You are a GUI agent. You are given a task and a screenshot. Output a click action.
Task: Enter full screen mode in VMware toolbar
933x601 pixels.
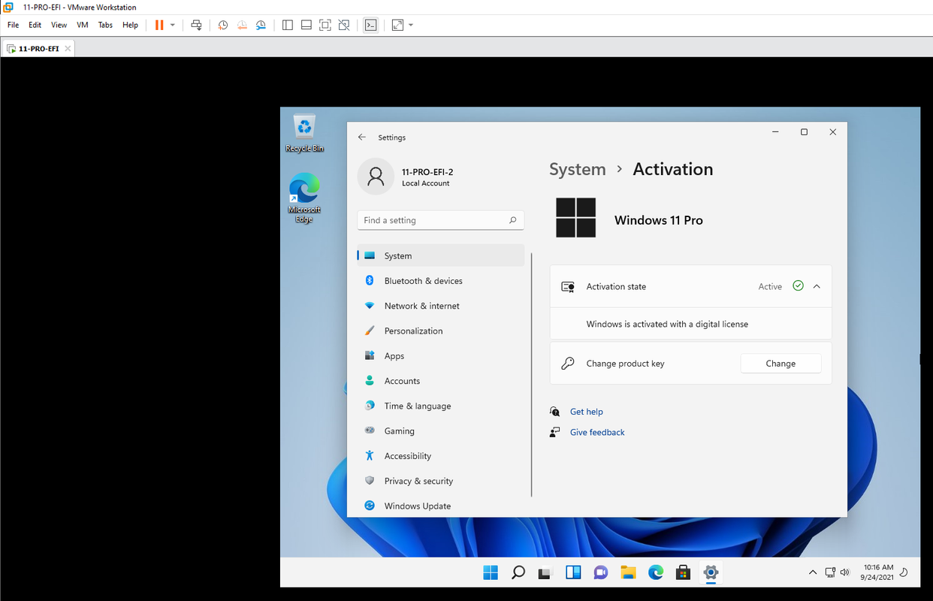click(325, 25)
